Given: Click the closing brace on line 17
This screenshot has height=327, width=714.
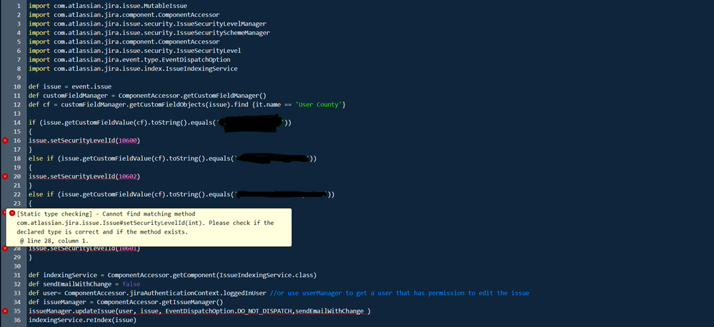Looking at the screenshot, I should point(30,150).
